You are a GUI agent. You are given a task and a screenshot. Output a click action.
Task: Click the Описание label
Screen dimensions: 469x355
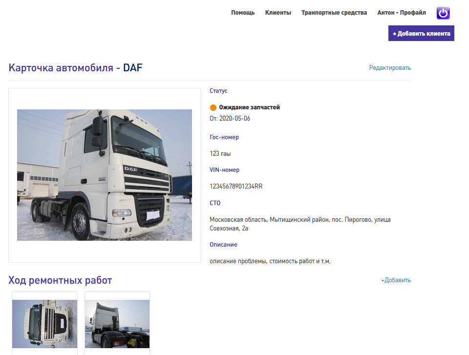point(223,244)
